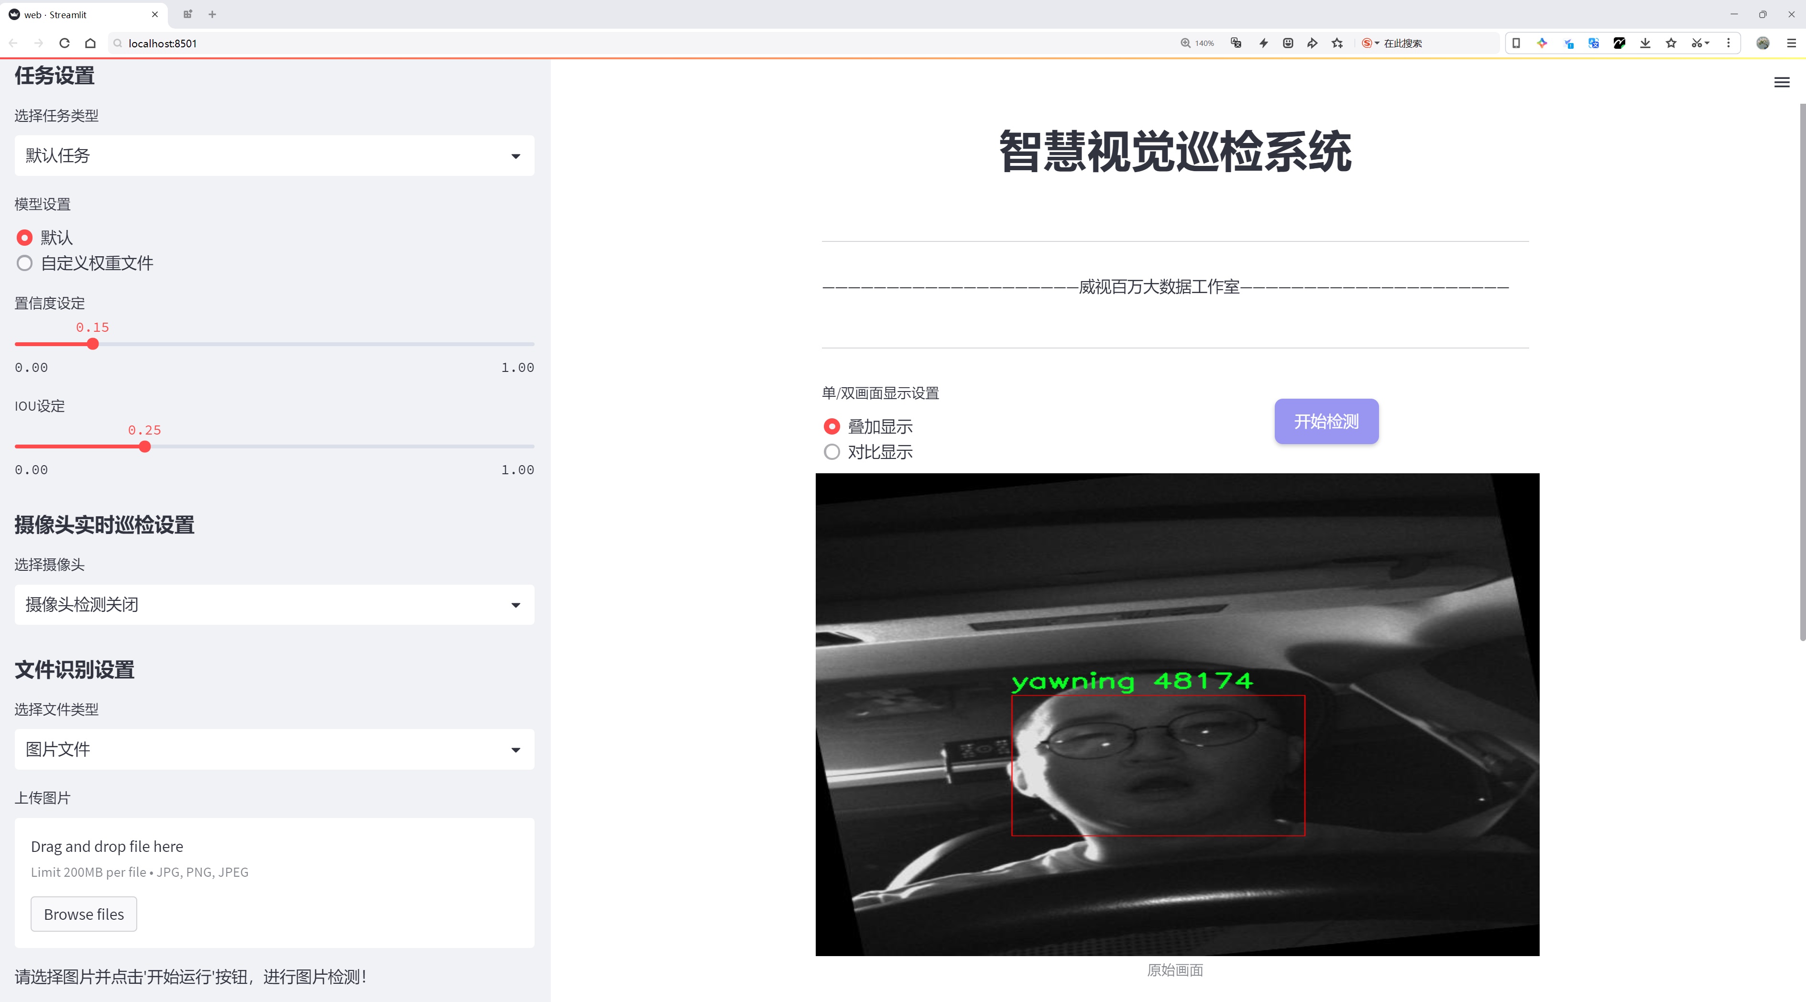
Task: Open the bookmarks star icon in toolbar
Action: [1671, 43]
